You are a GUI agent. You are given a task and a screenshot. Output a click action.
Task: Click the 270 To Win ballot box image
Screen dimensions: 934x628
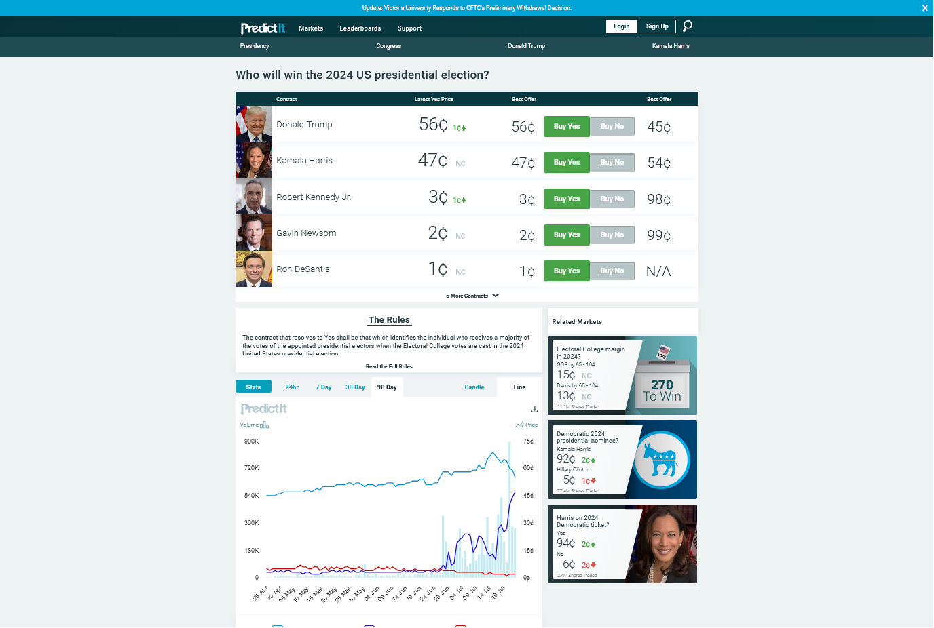click(662, 376)
